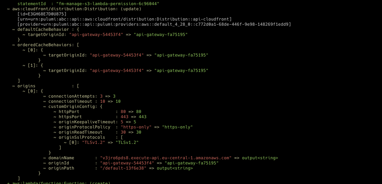Click the execute-api domainName string
The width and height of the screenshot is (382, 184).
(166, 158)
